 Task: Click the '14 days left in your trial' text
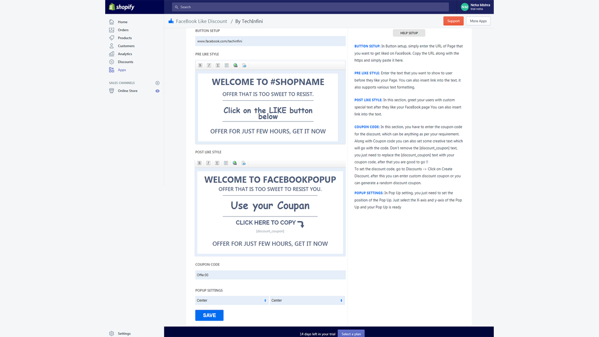(317, 334)
